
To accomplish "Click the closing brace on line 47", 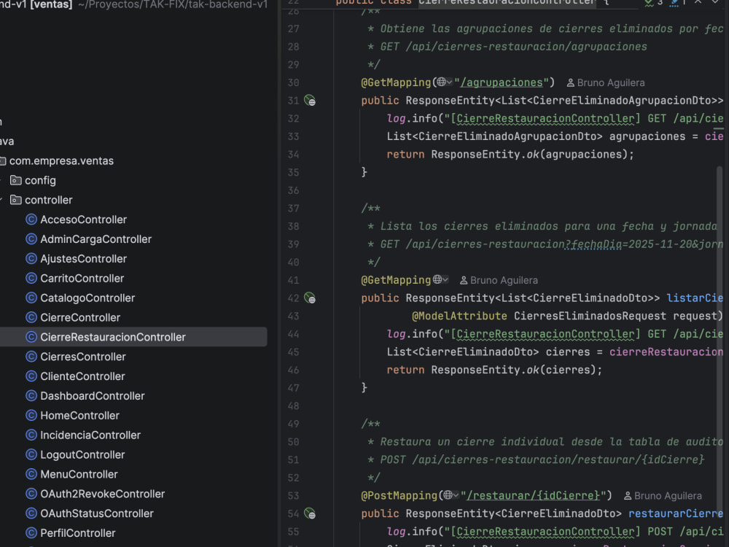I will [364, 387].
